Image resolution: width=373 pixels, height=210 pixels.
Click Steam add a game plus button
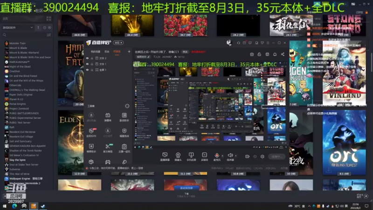point(5,196)
